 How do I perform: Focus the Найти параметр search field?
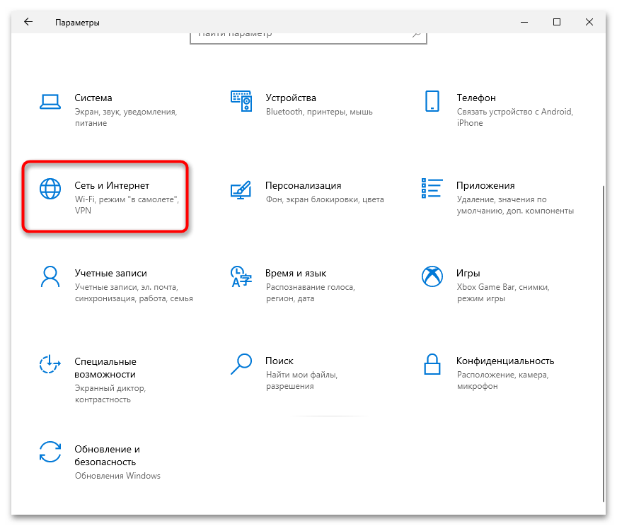tap(308, 38)
